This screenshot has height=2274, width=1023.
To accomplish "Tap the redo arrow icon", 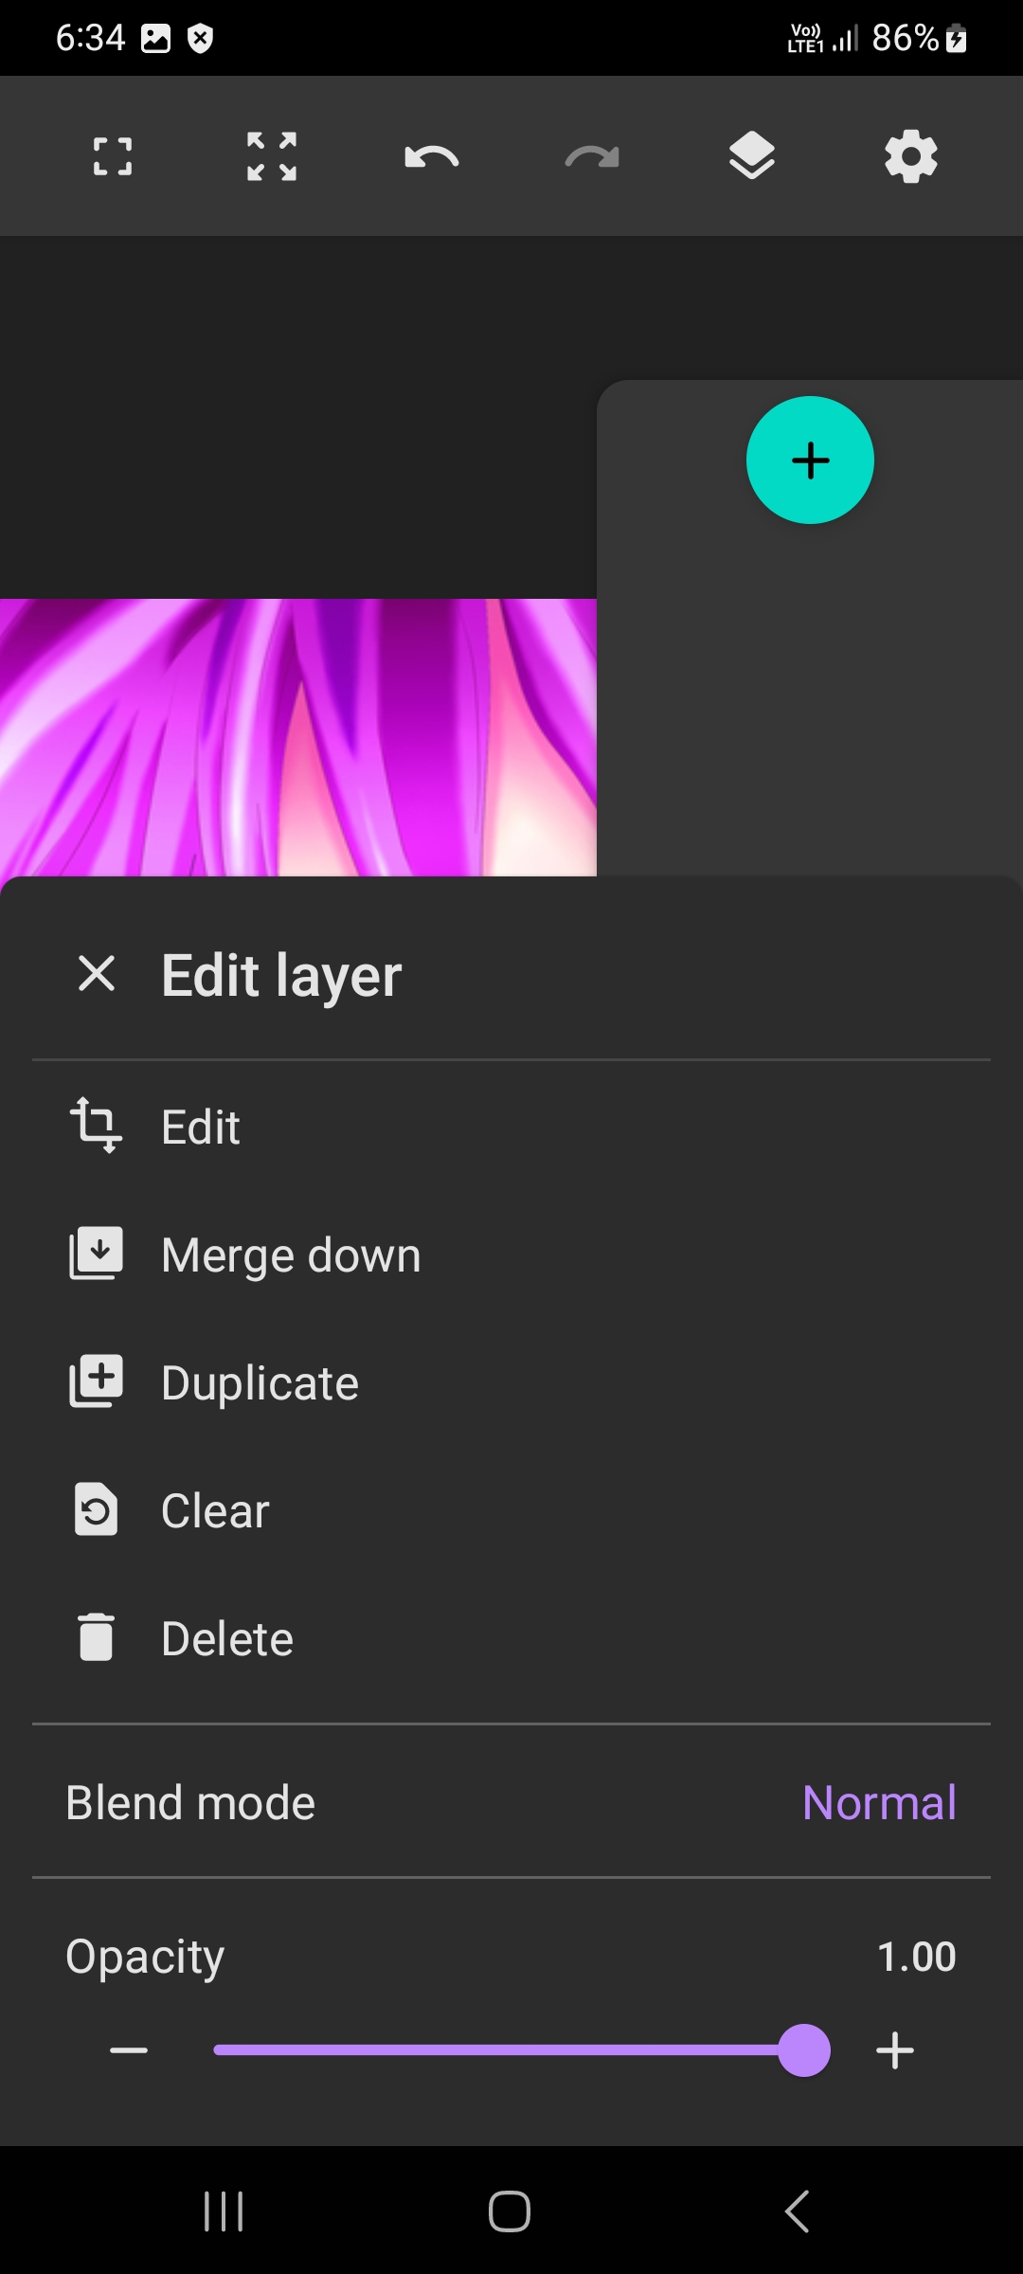I will click(x=592, y=156).
